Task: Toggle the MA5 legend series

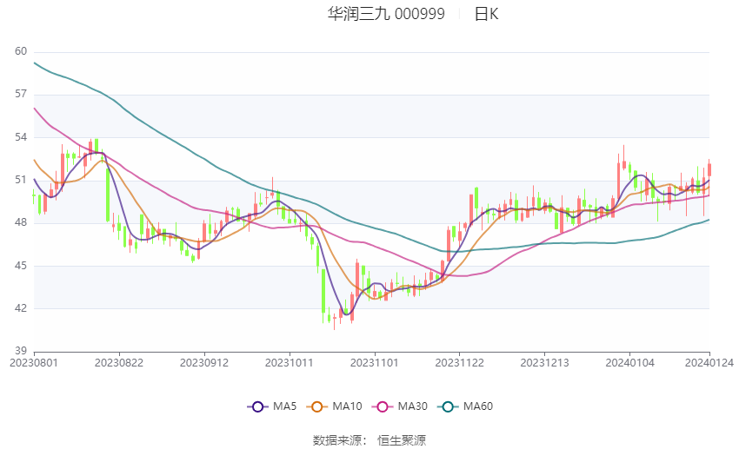Action: point(272,406)
